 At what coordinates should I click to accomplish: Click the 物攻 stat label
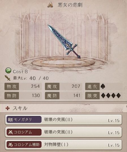tap(12, 86)
